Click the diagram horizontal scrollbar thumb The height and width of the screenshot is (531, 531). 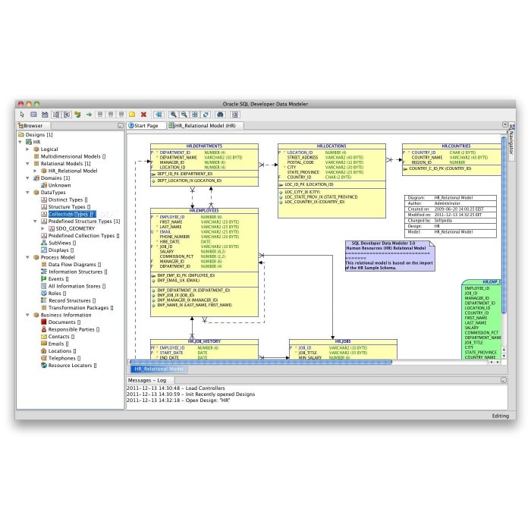tap(262, 363)
